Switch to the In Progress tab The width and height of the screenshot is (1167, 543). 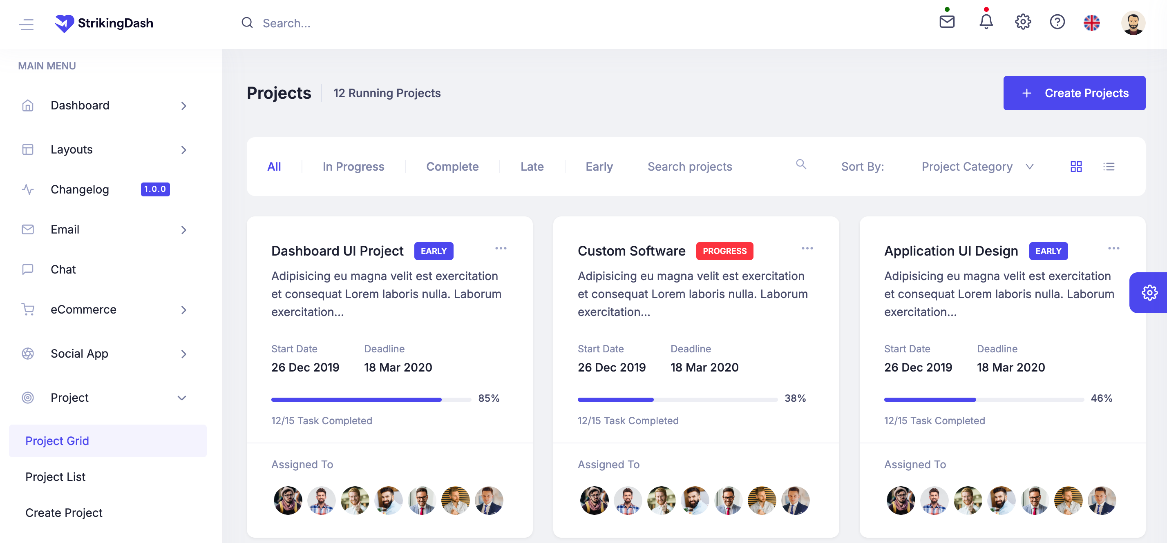coord(353,167)
